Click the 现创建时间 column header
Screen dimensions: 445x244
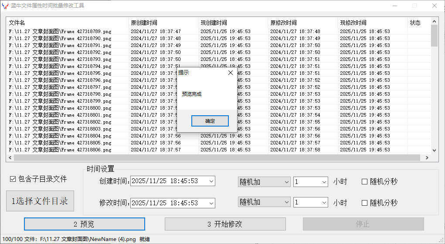233,23
